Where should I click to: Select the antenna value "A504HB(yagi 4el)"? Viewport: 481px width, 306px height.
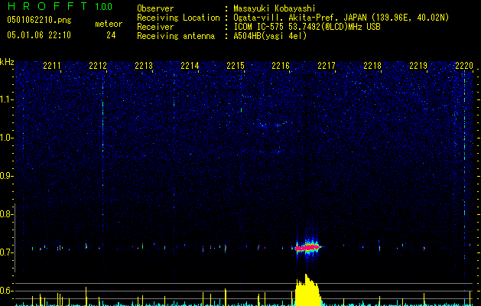[270, 36]
